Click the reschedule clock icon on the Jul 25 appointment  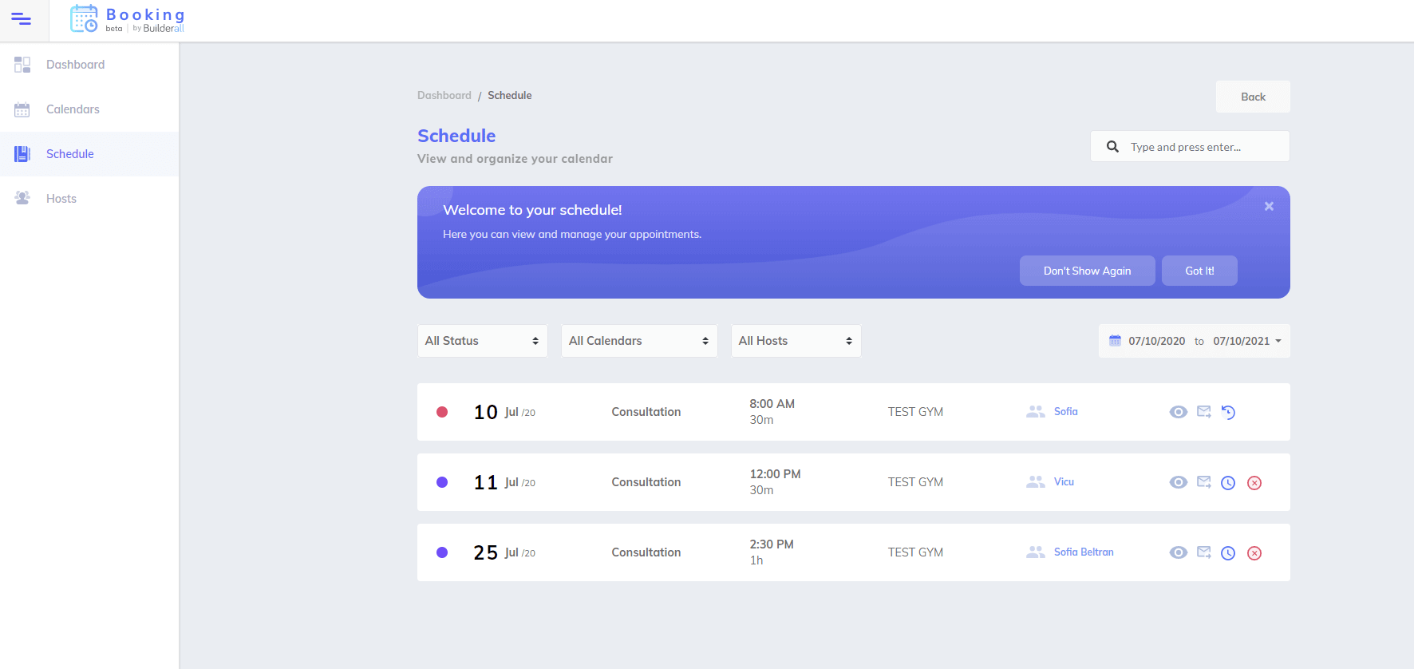pyautogui.click(x=1228, y=553)
